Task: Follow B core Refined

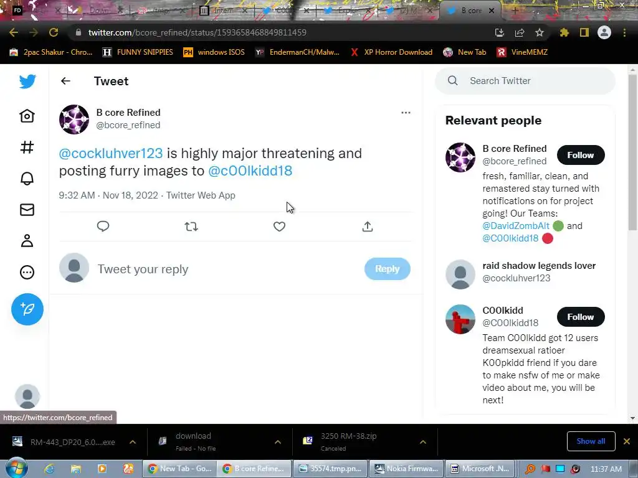Action: click(x=581, y=155)
